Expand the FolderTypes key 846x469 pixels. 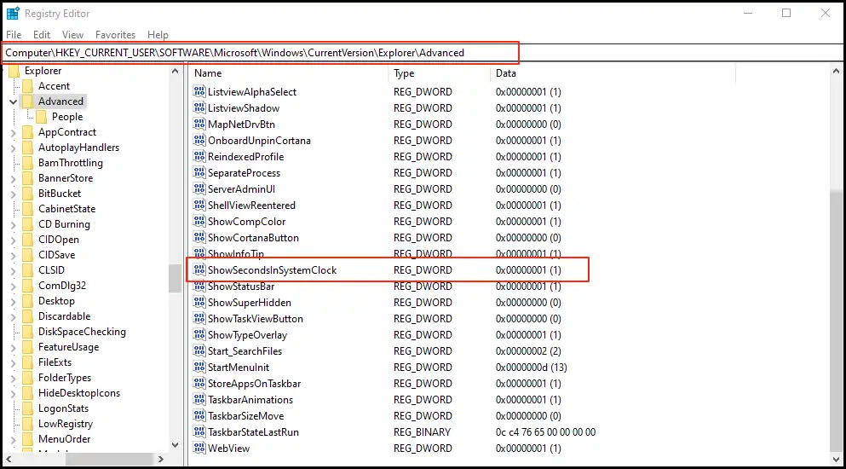13,378
